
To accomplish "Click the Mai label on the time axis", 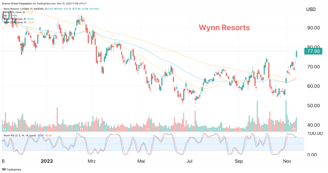I will [x=141, y=161].
